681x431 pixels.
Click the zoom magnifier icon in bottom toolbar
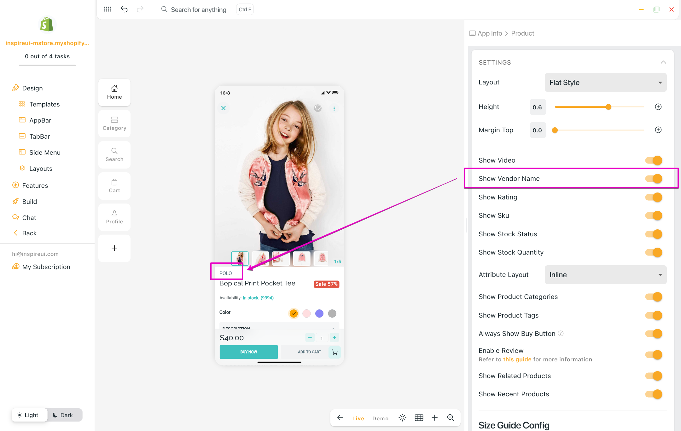coord(451,418)
